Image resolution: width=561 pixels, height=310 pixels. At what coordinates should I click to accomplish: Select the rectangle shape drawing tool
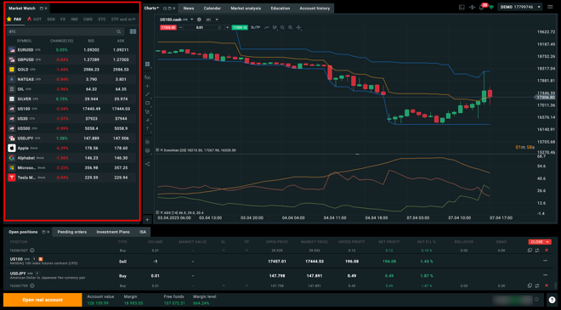point(147,103)
